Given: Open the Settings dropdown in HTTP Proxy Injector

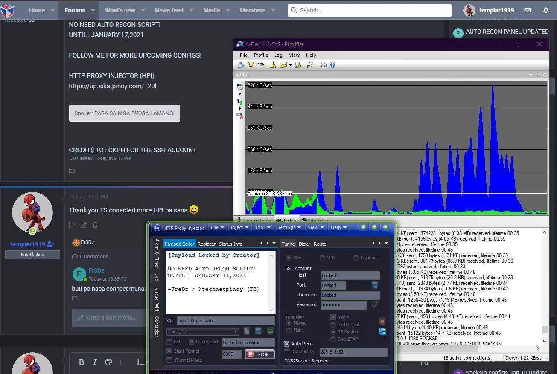Looking at the screenshot, I should click(289, 228).
